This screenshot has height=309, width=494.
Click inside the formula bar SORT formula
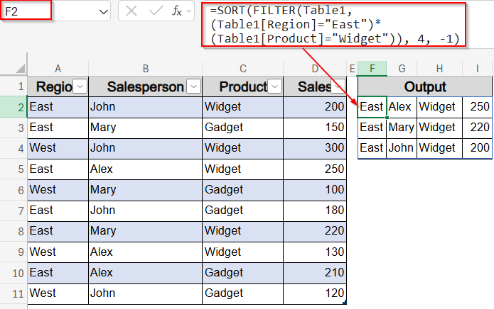(333, 25)
